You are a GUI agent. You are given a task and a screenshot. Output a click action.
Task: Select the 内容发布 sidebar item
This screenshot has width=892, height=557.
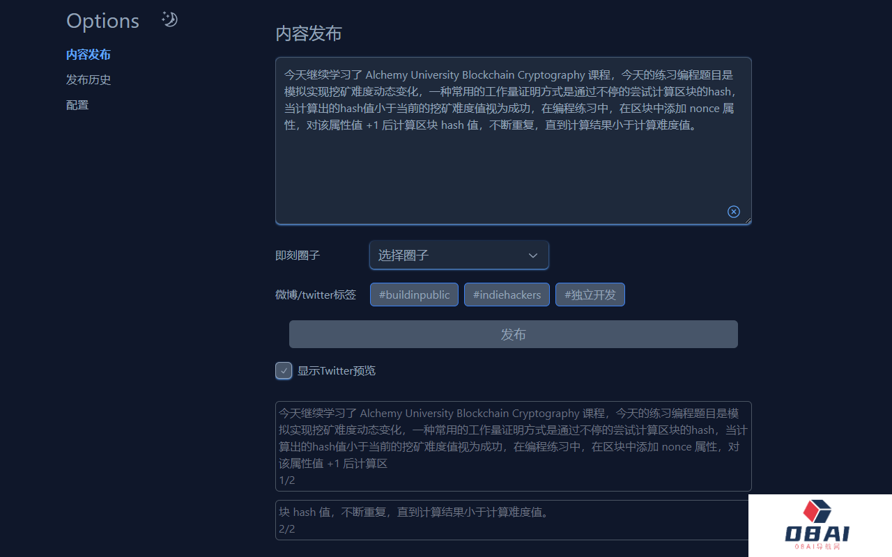tap(89, 54)
